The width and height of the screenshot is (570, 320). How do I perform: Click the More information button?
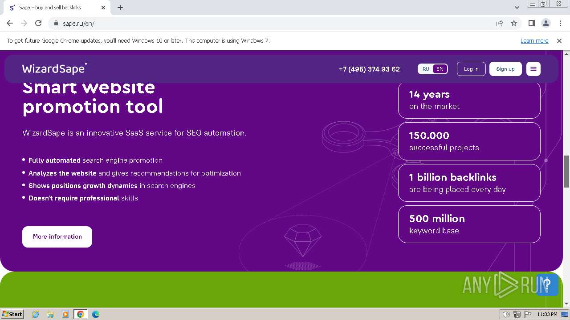coord(57,236)
